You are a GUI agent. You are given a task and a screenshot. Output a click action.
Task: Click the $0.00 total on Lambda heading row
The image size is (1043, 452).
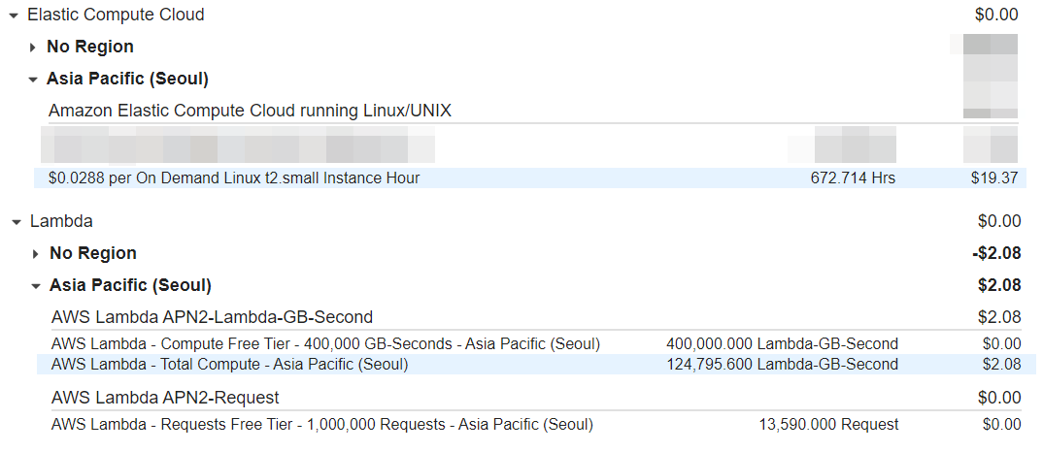point(999,221)
